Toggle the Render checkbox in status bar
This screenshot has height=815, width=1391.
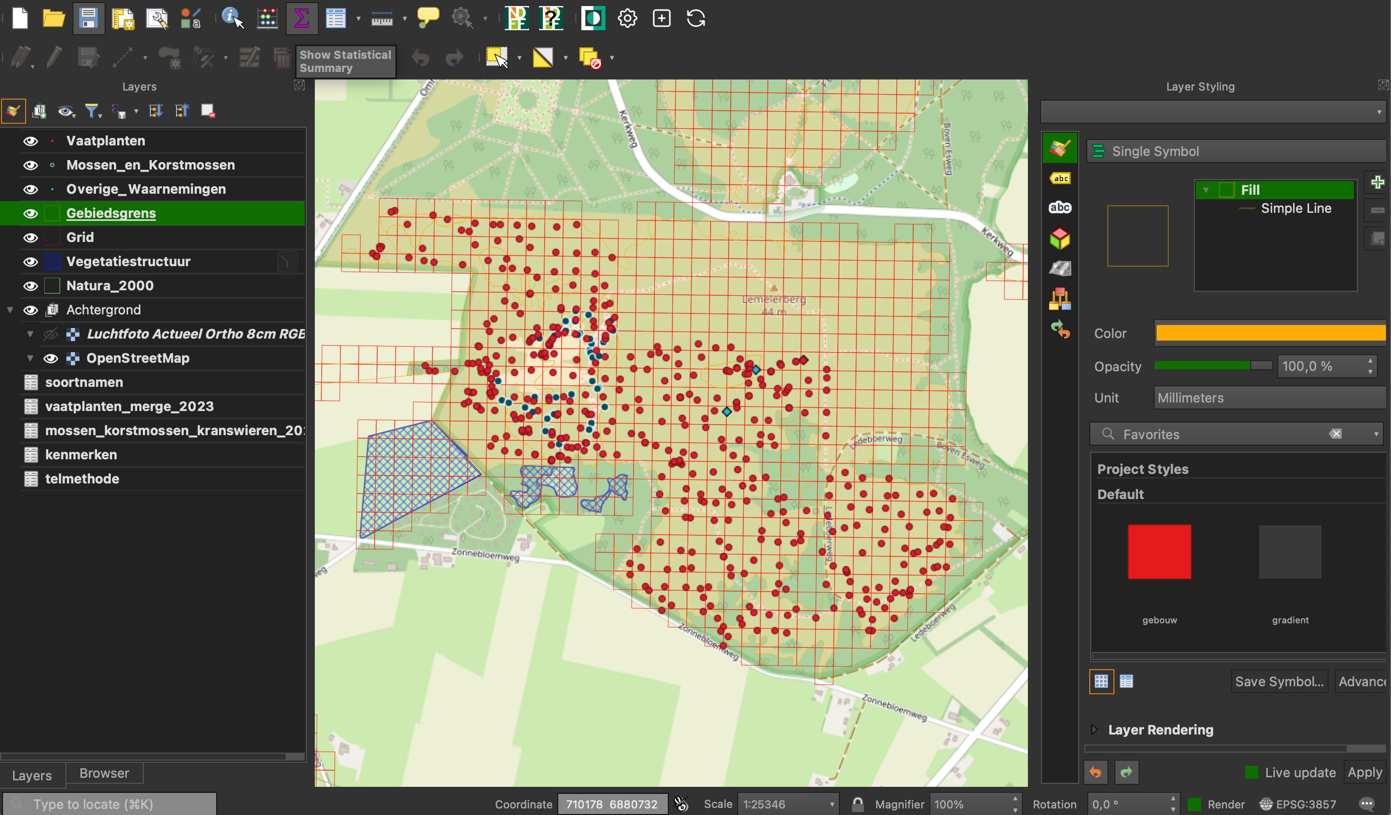(1194, 804)
